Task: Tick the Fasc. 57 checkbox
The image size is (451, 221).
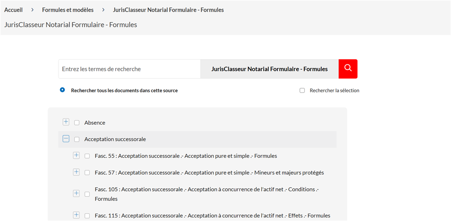Action: pyautogui.click(x=87, y=173)
